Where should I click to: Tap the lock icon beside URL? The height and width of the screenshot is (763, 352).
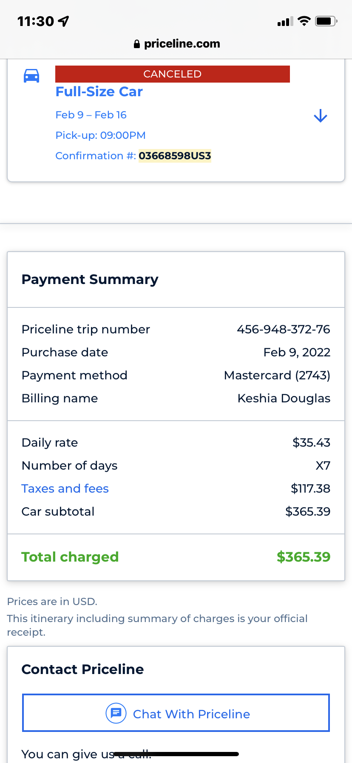click(x=137, y=44)
